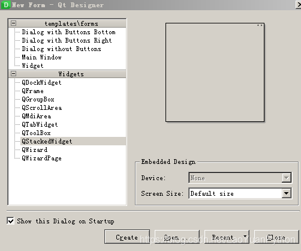Viewport: 301px width, 251px height.
Task: Select QToolBox widget
Action: [x=36, y=133]
